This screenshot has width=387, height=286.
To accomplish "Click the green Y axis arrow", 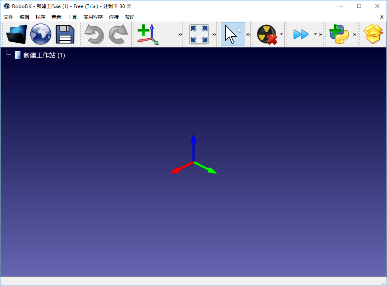I will pos(205,168).
